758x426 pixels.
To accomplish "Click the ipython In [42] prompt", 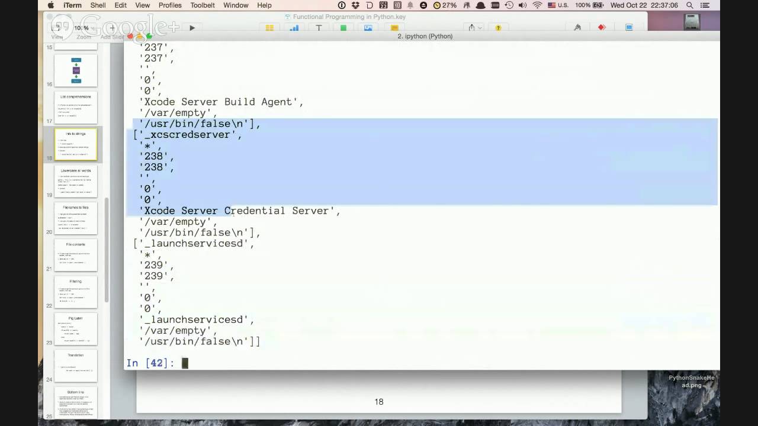I will 150,363.
